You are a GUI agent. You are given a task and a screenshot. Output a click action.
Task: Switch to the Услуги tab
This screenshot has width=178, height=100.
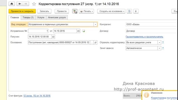41,17
